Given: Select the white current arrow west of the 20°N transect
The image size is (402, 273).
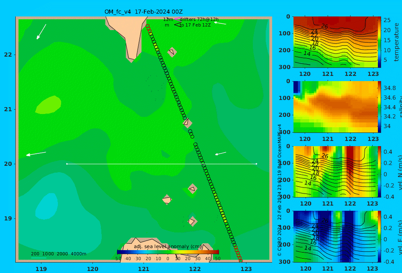Looking at the screenshot, I should (x=36, y=154).
